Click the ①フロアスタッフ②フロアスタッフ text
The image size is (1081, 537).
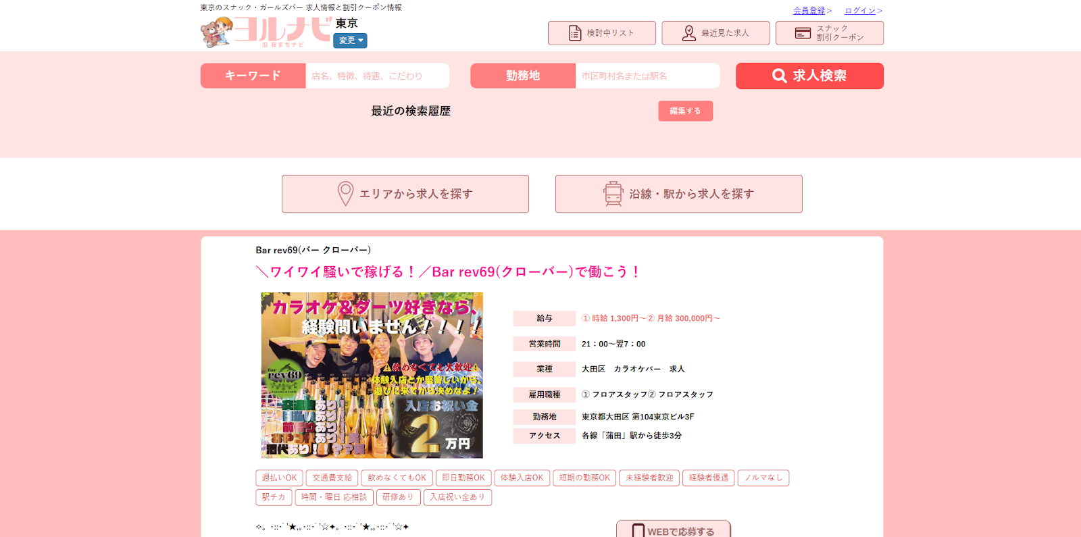click(647, 394)
